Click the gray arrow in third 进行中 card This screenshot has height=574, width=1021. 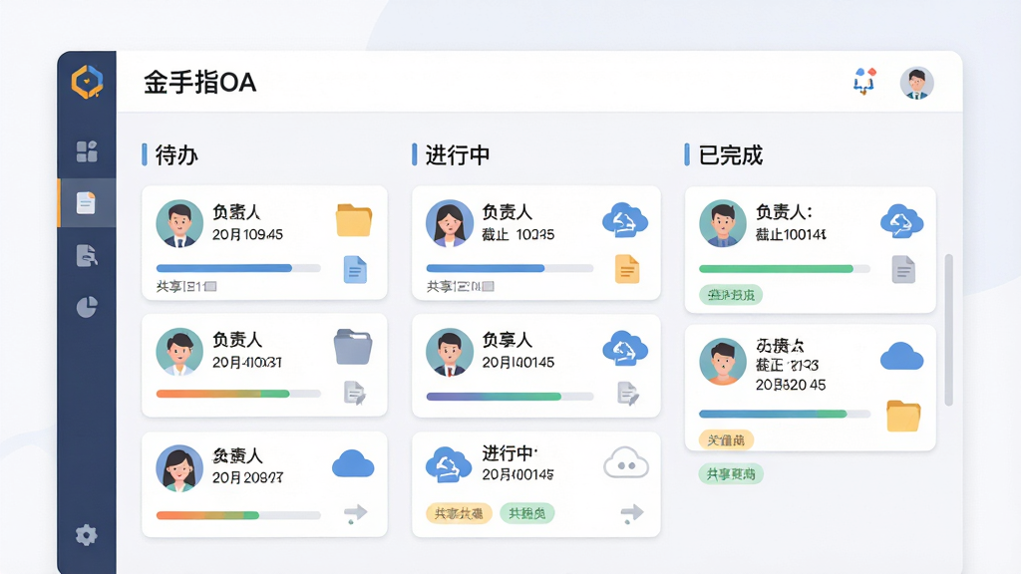631,513
